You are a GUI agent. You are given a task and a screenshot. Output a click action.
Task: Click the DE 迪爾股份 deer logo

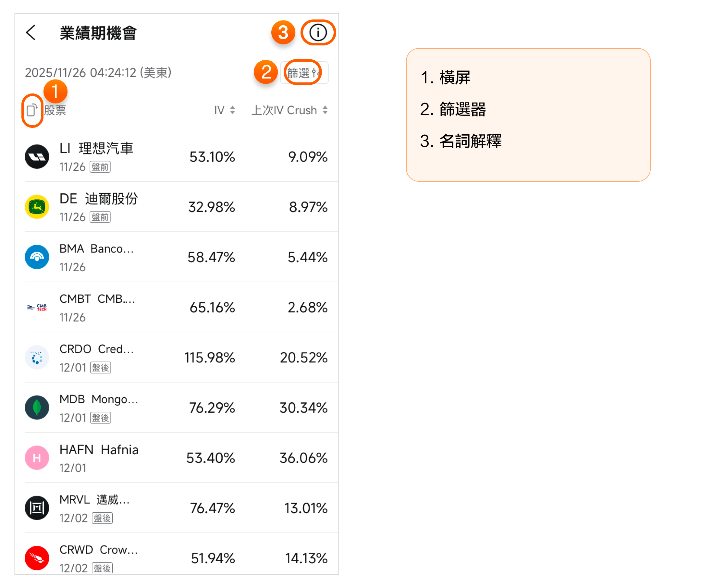pyautogui.click(x=37, y=207)
